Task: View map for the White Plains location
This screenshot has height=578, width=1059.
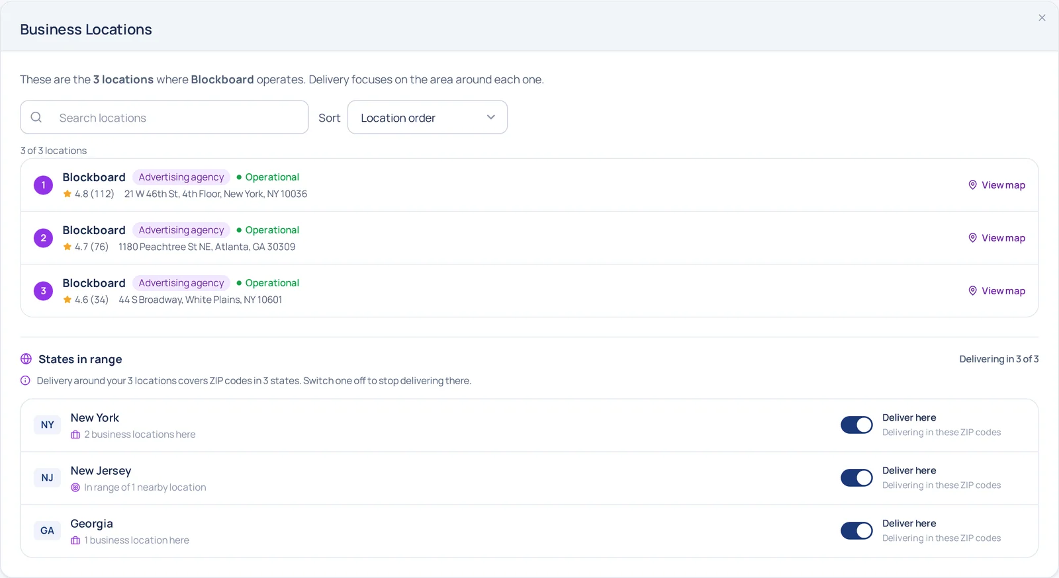Action: [997, 291]
